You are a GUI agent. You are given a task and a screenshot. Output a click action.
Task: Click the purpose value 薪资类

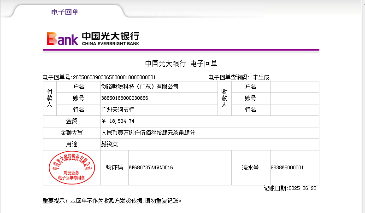click(109, 144)
